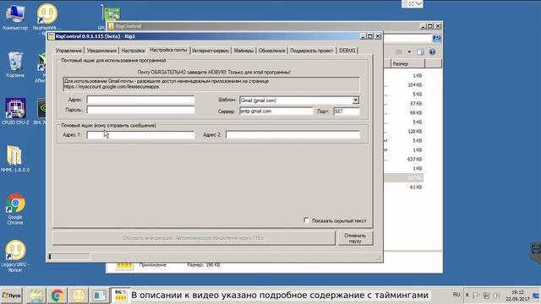Open the view options dropdown arrow in the folder window
541x304 pixels.
click(409, 52)
